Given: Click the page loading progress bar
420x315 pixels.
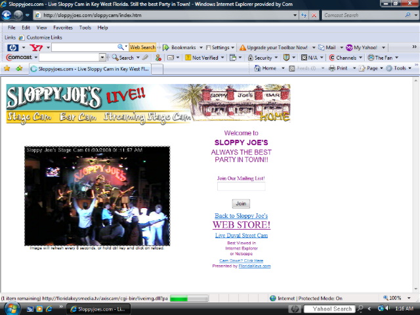Looking at the screenshot, I should (x=189, y=298).
